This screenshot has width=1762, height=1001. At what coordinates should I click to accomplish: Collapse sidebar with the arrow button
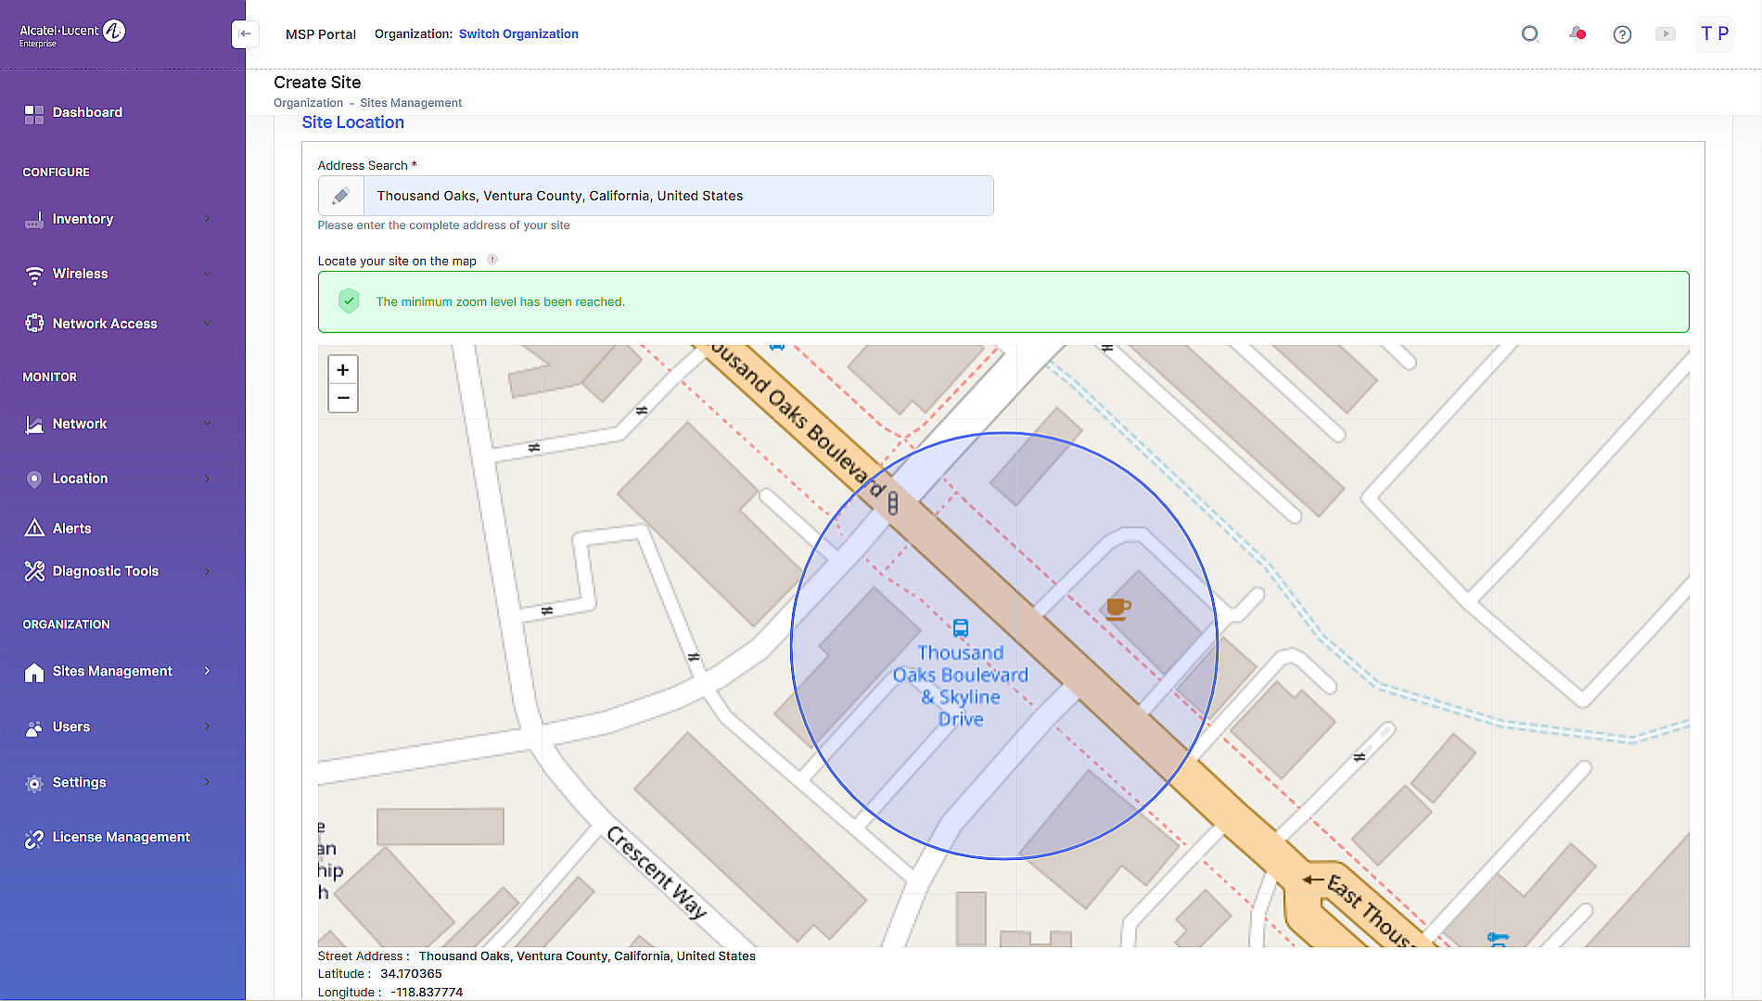[245, 34]
